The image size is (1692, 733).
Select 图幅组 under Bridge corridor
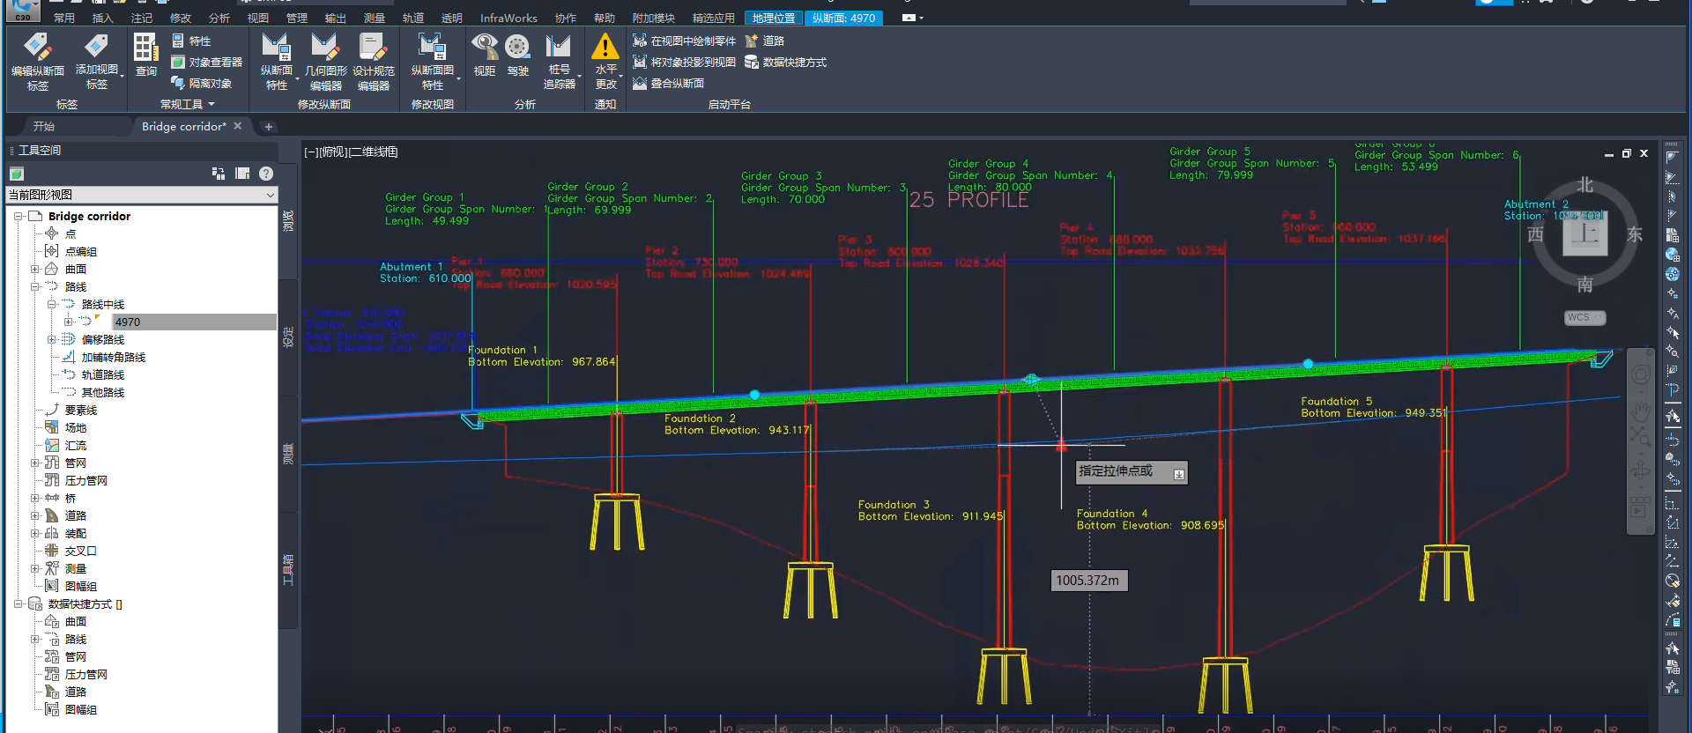click(80, 586)
